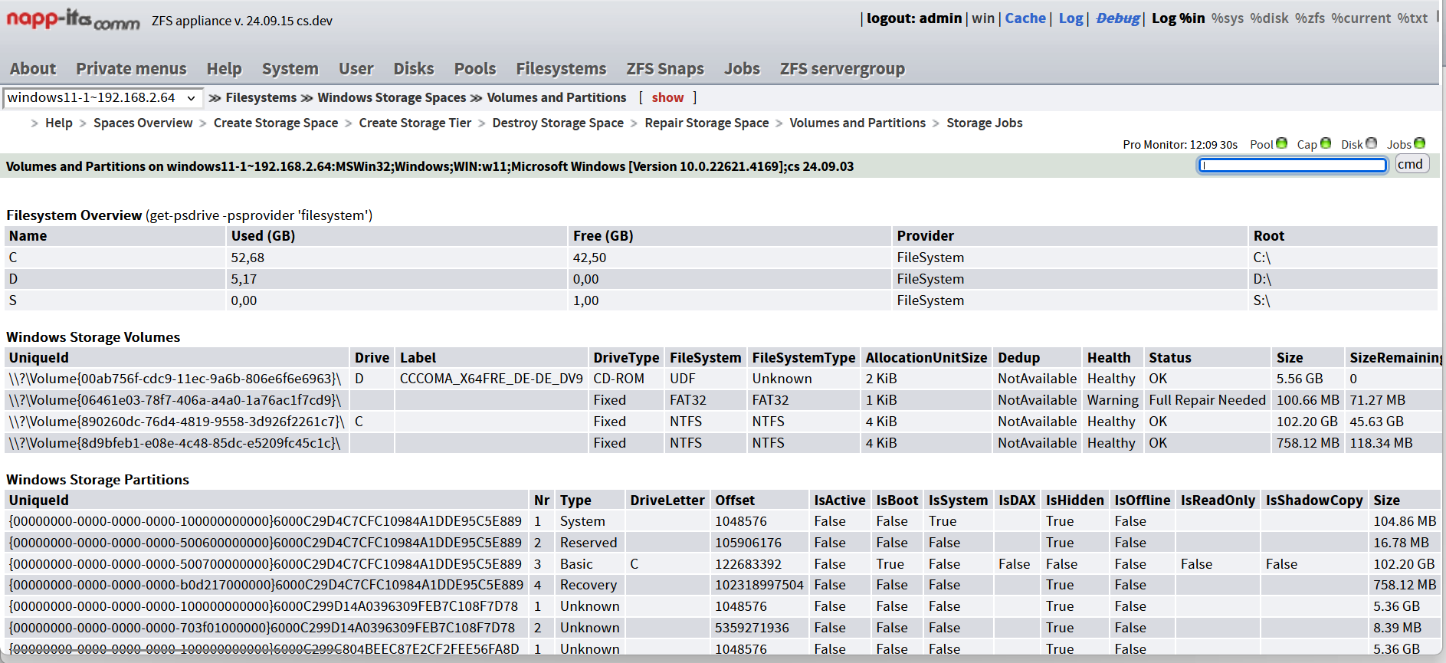Click the gray Disk status indicator
This screenshot has height=663, width=1446.
[1371, 143]
